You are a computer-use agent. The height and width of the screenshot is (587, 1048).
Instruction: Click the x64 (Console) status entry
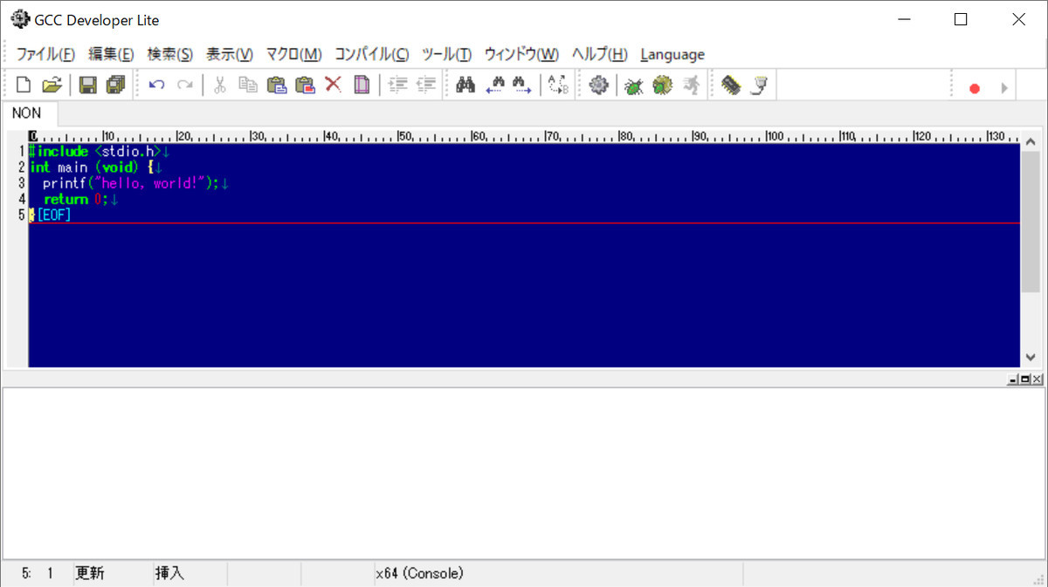(419, 573)
